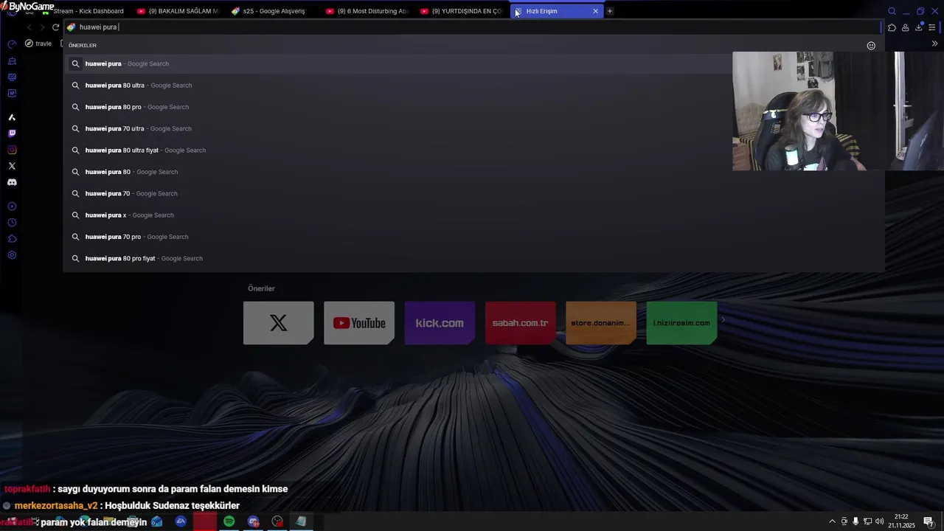The width and height of the screenshot is (944, 531).
Task: Open the store.donanim speed dial tile
Action: point(601,323)
